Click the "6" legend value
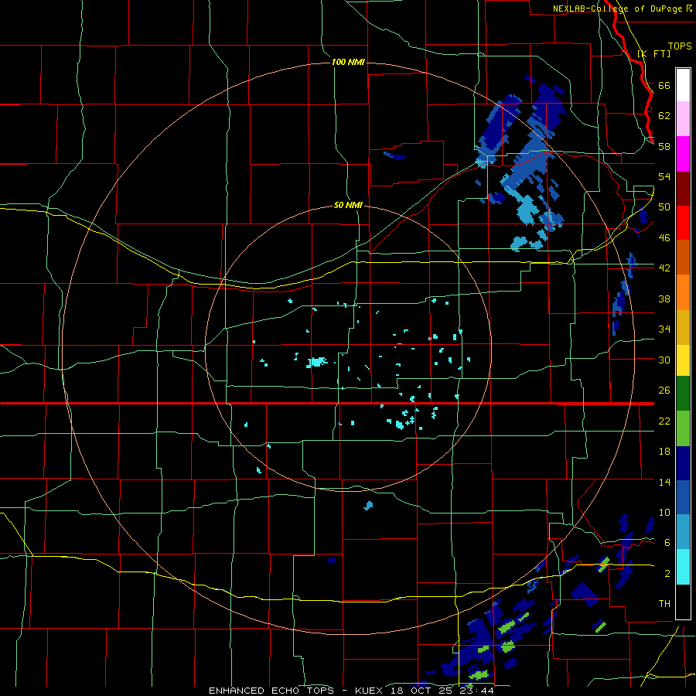This screenshot has width=696, height=696. coord(667,542)
